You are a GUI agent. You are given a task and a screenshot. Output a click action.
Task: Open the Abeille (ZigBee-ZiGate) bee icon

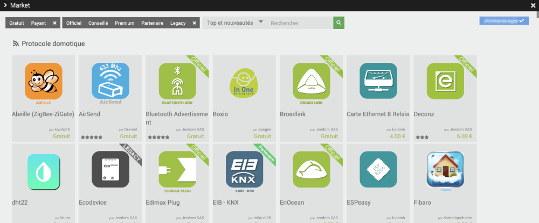43,82
